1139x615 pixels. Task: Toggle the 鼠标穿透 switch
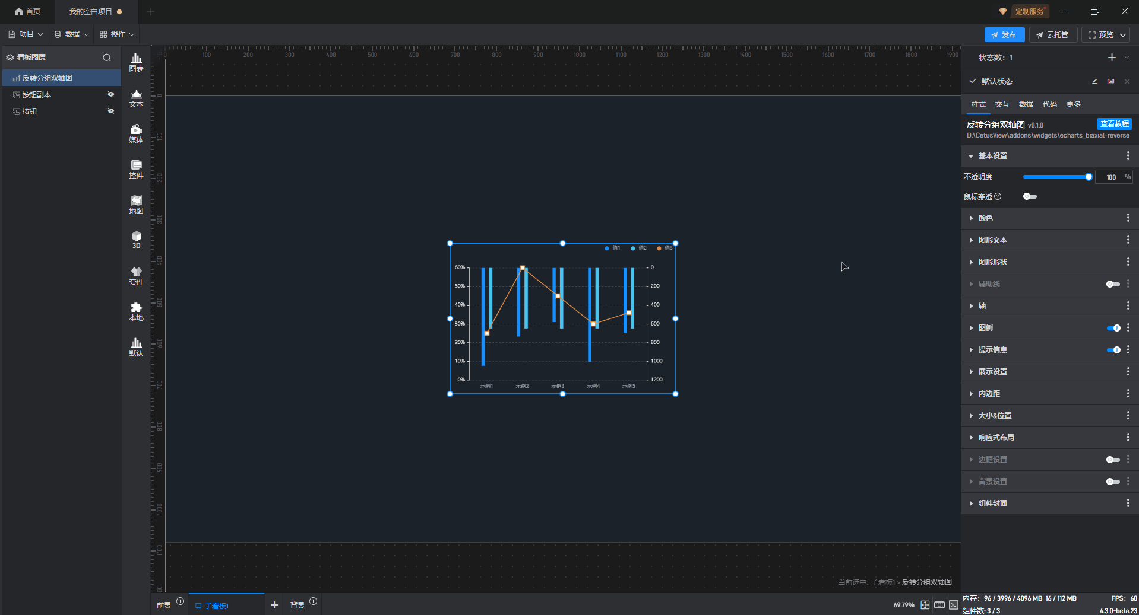(x=1030, y=196)
